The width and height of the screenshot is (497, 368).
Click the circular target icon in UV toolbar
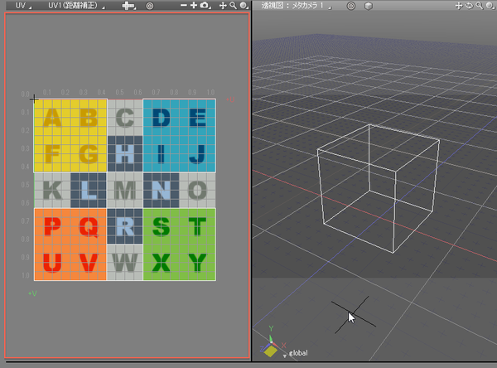[150, 5]
